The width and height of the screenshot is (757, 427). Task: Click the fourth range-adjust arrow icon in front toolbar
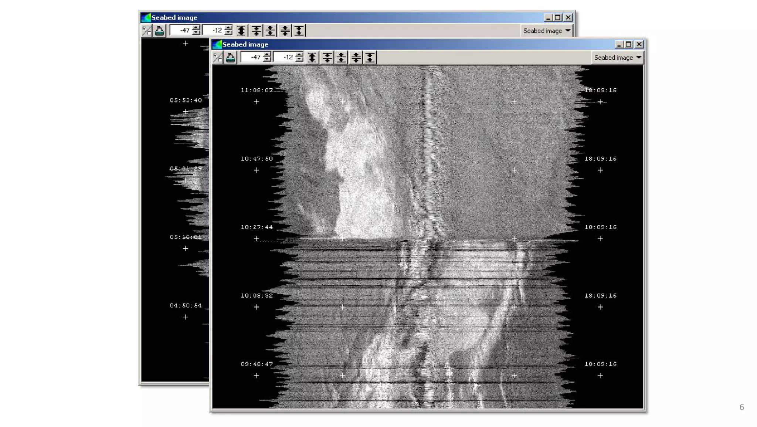(x=356, y=58)
